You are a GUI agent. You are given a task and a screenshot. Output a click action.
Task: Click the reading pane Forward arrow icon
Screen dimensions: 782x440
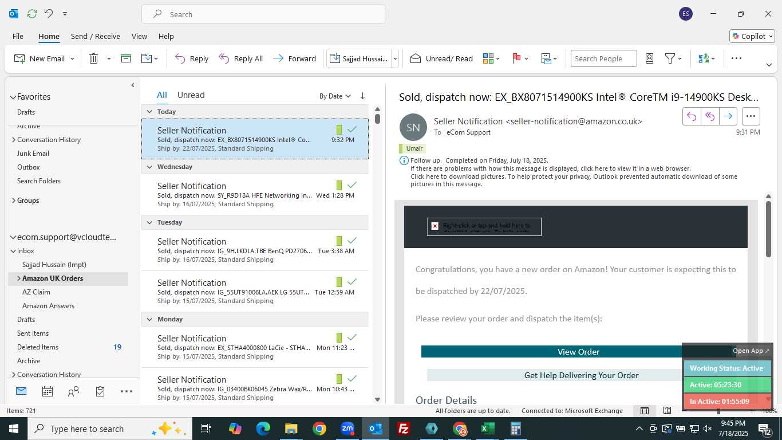coord(728,116)
